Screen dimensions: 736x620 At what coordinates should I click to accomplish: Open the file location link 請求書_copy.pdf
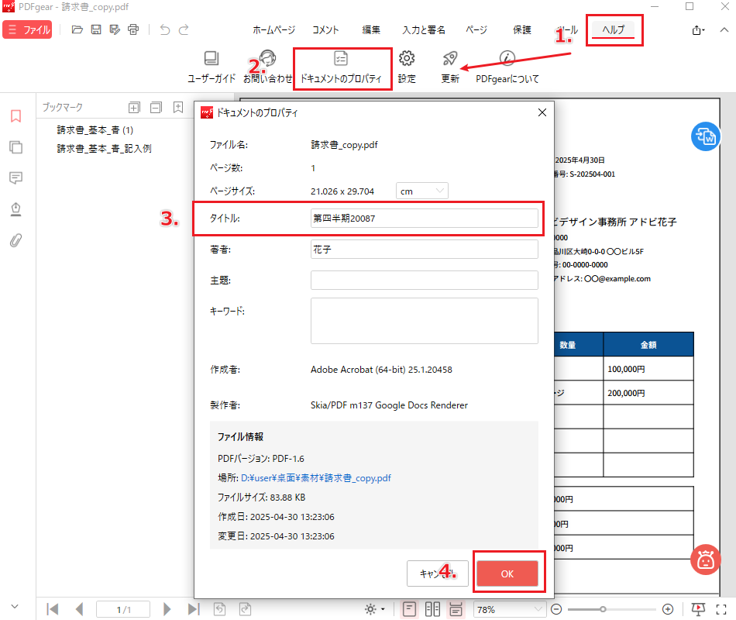click(x=316, y=477)
